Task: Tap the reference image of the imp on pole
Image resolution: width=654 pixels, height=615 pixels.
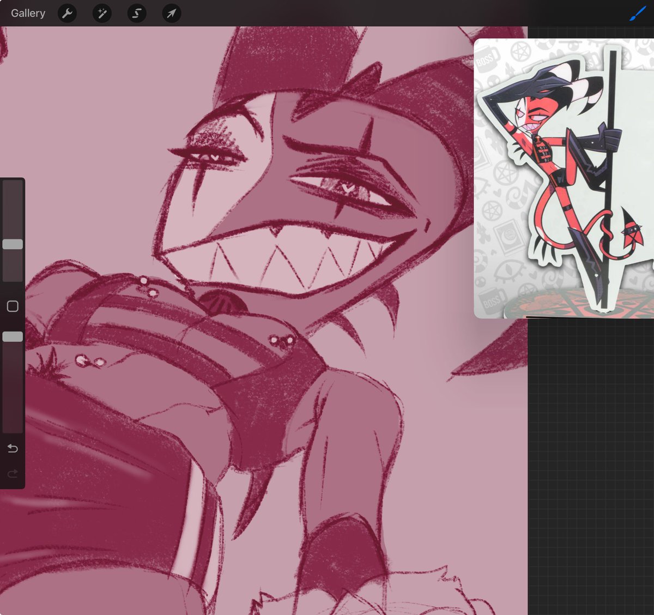Action: tap(564, 178)
